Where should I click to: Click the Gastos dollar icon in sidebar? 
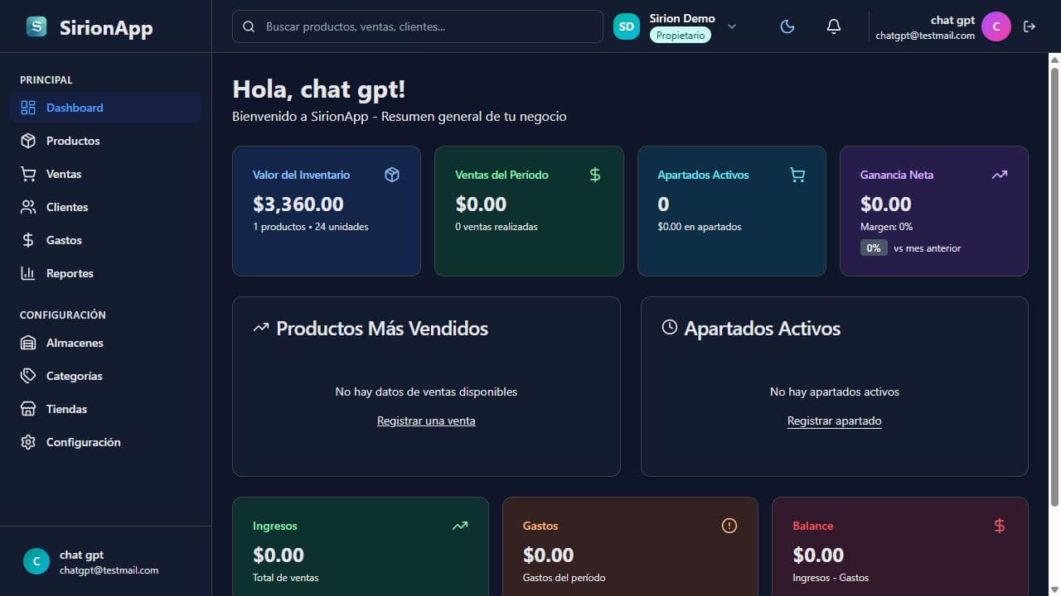28,240
